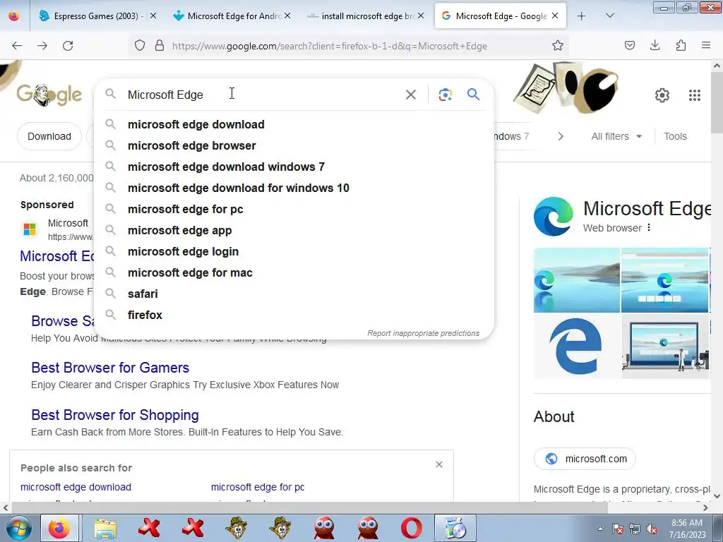Open the old blue Edge logo thumbnail
The image size is (723, 542).
pyautogui.click(x=576, y=346)
